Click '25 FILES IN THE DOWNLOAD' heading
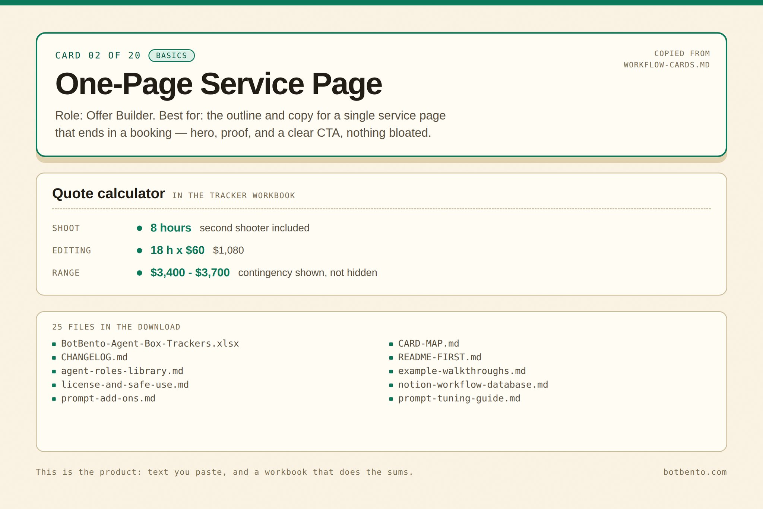 pyautogui.click(x=116, y=327)
